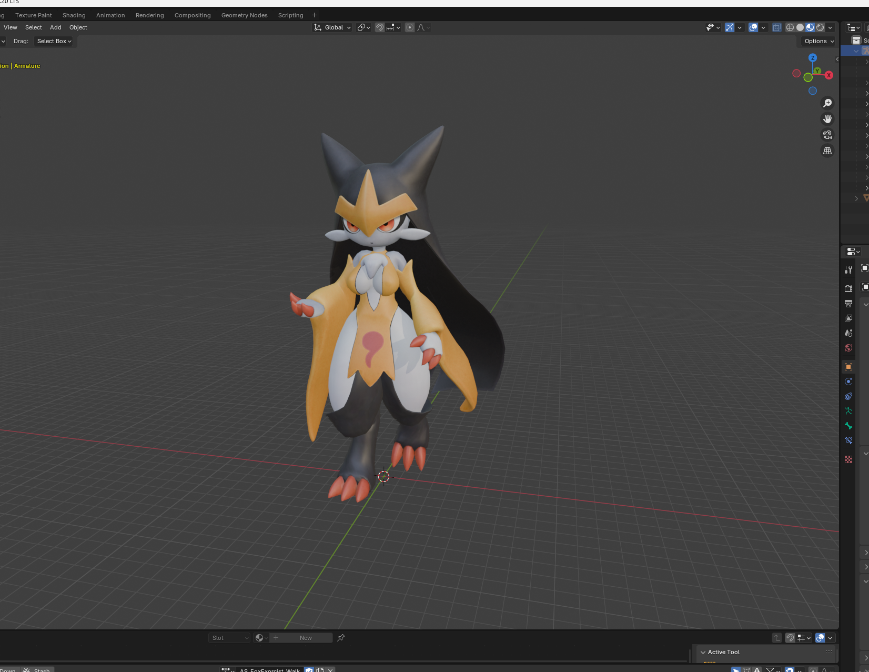Toggle proportional editing

[x=410, y=27]
